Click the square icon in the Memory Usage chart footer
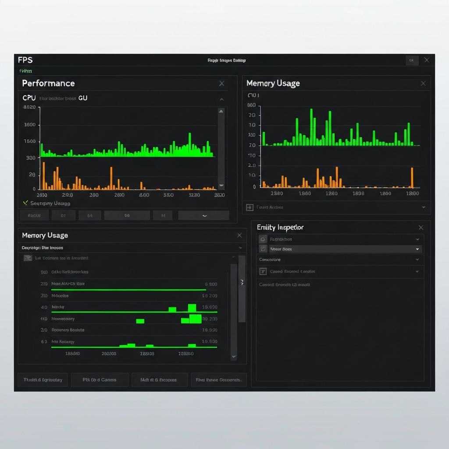Screen dimensions: 449x449 tap(250, 207)
